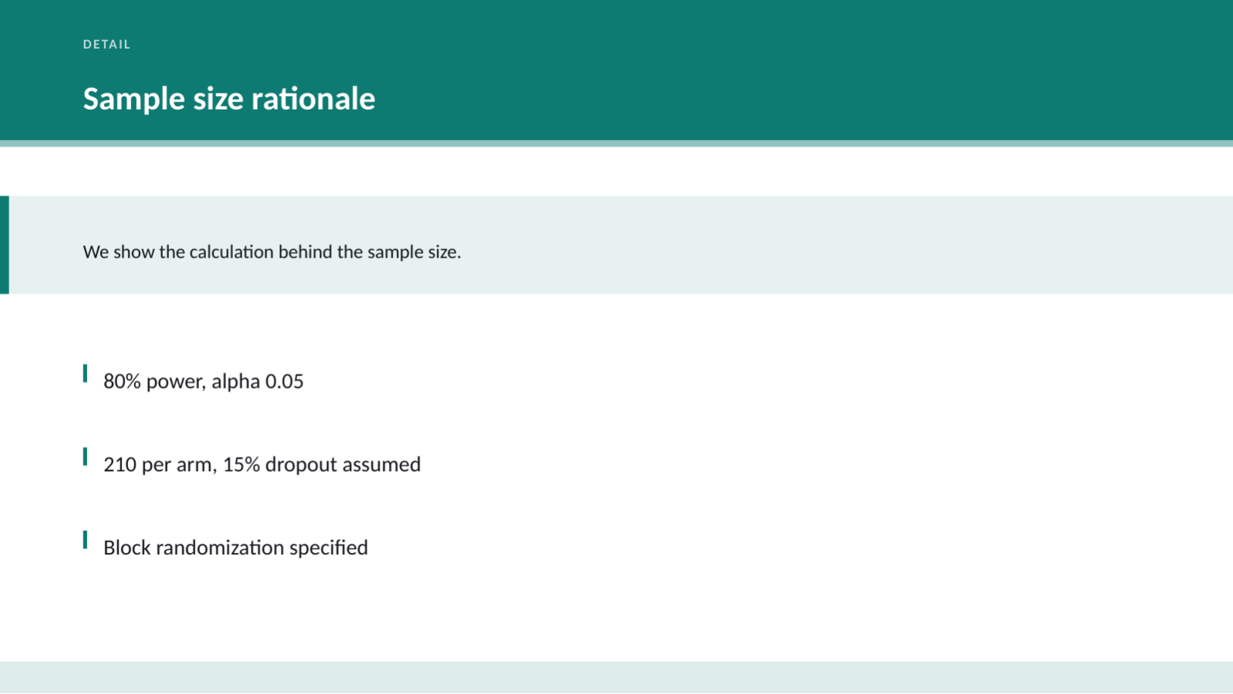Click the 'Sample size rationale' title
This screenshot has height=694, width=1233.
pos(229,99)
